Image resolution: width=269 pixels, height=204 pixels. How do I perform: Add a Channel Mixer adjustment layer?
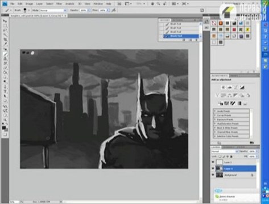click(x=248, y=95)
